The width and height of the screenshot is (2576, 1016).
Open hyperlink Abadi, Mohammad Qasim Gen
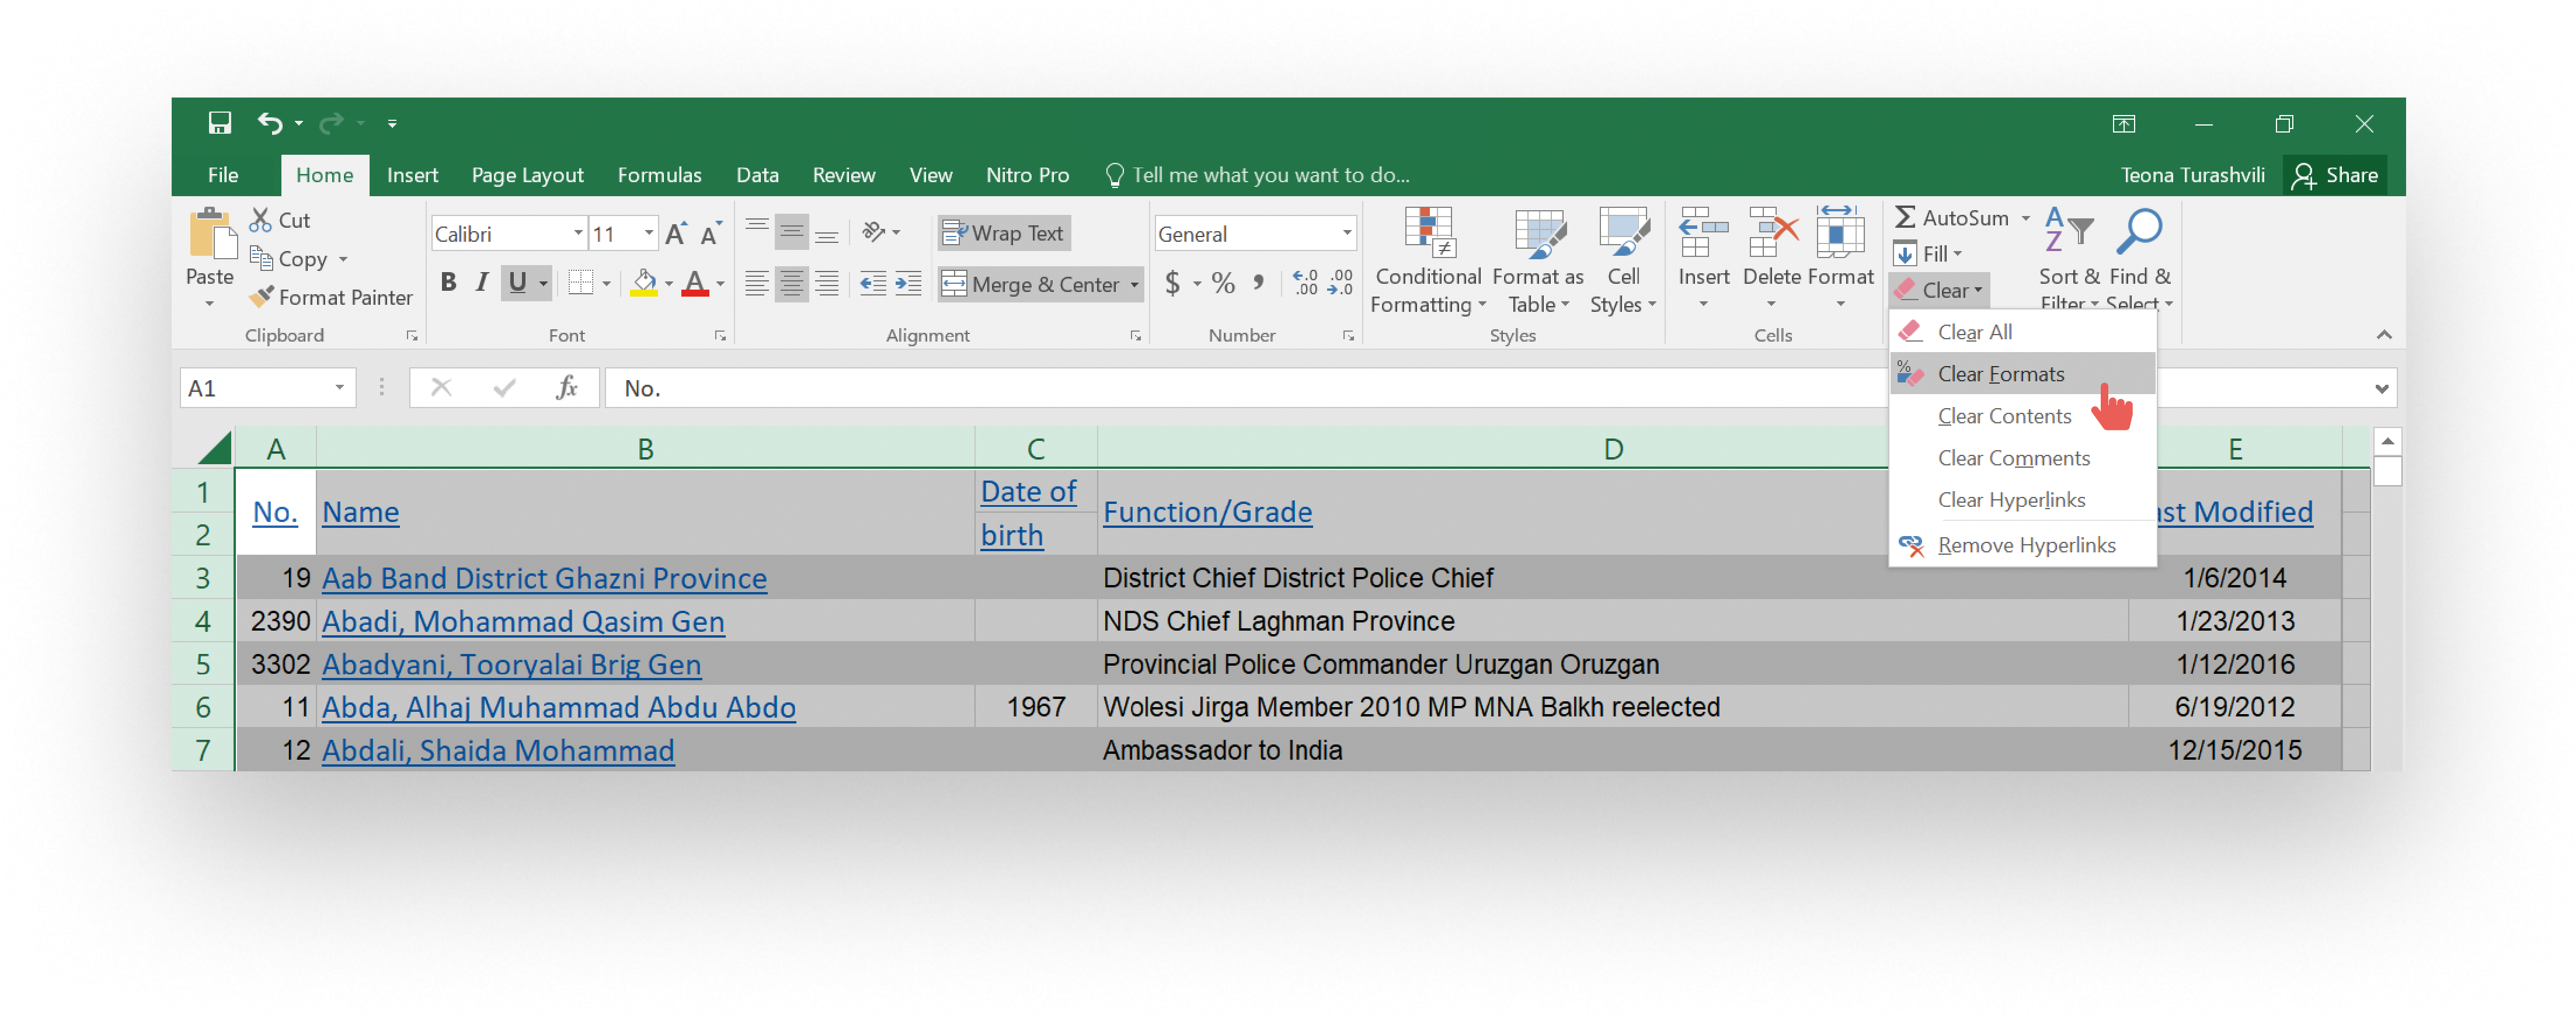[522, 621]
